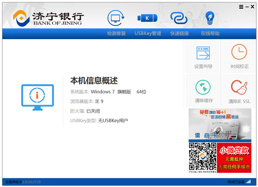Click the 清除缓存 globe tile
Image resolution: width=258 pixels, height=187 pixels.
203,91
